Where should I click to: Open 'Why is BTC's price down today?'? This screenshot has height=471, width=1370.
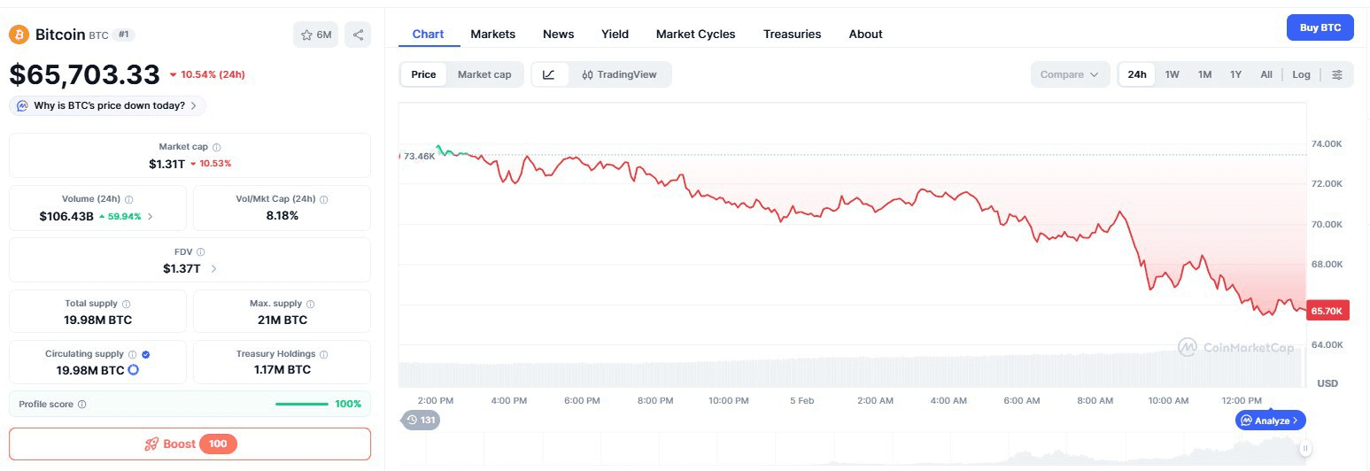pyautogui.click(x=108, y=105)
